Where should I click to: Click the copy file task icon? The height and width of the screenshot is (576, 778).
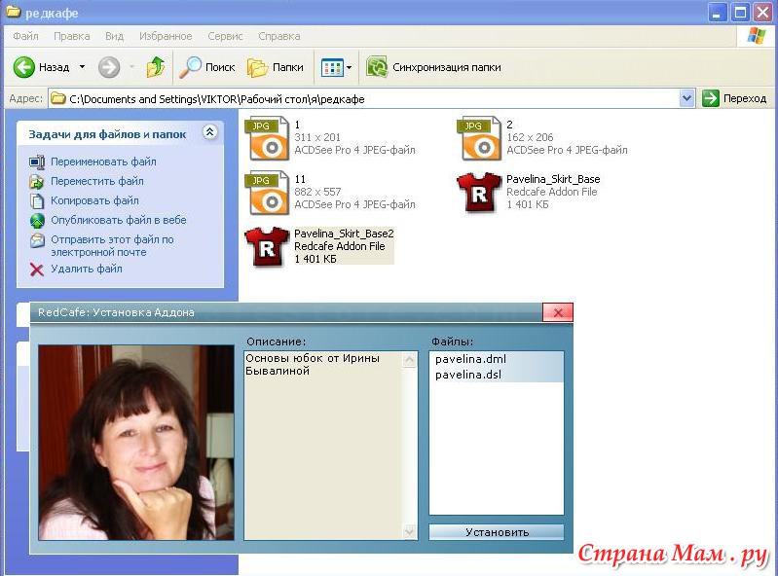point(37,200)
